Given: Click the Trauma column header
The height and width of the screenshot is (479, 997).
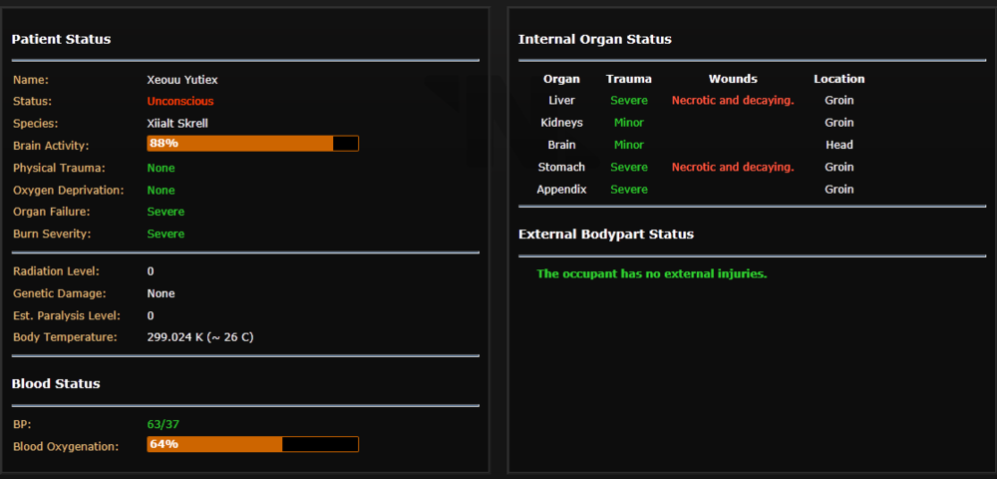Looking at the screenshot, I should point(629,79).
